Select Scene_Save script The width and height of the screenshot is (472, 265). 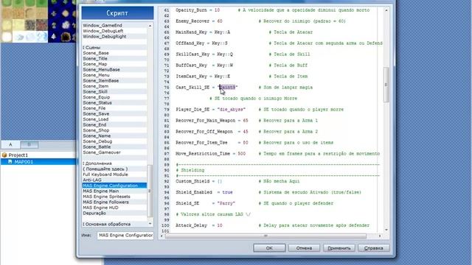point(115,114)
